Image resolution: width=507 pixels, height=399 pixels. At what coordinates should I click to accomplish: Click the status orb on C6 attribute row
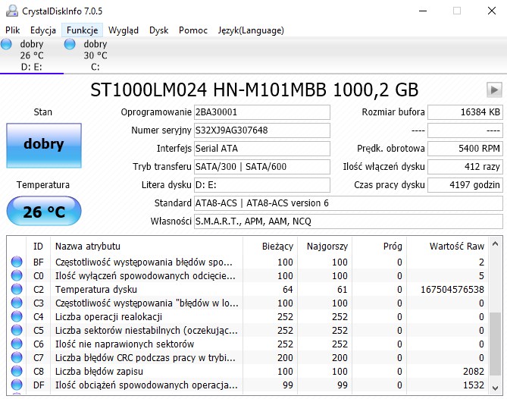point(17,344)
